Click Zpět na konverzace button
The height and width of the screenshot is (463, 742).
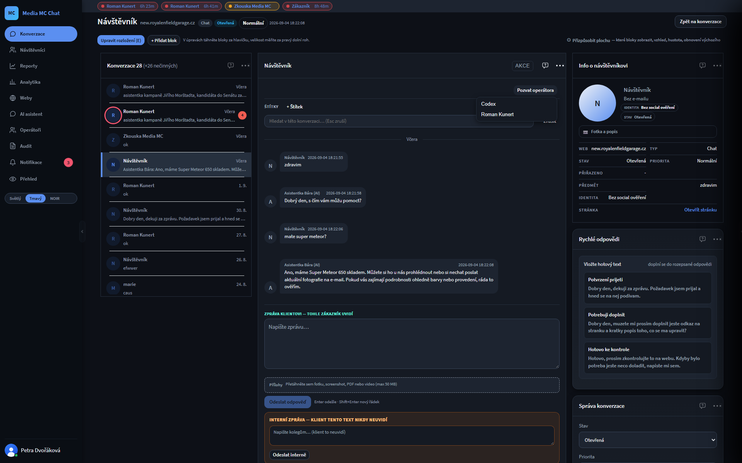[700, 22]
